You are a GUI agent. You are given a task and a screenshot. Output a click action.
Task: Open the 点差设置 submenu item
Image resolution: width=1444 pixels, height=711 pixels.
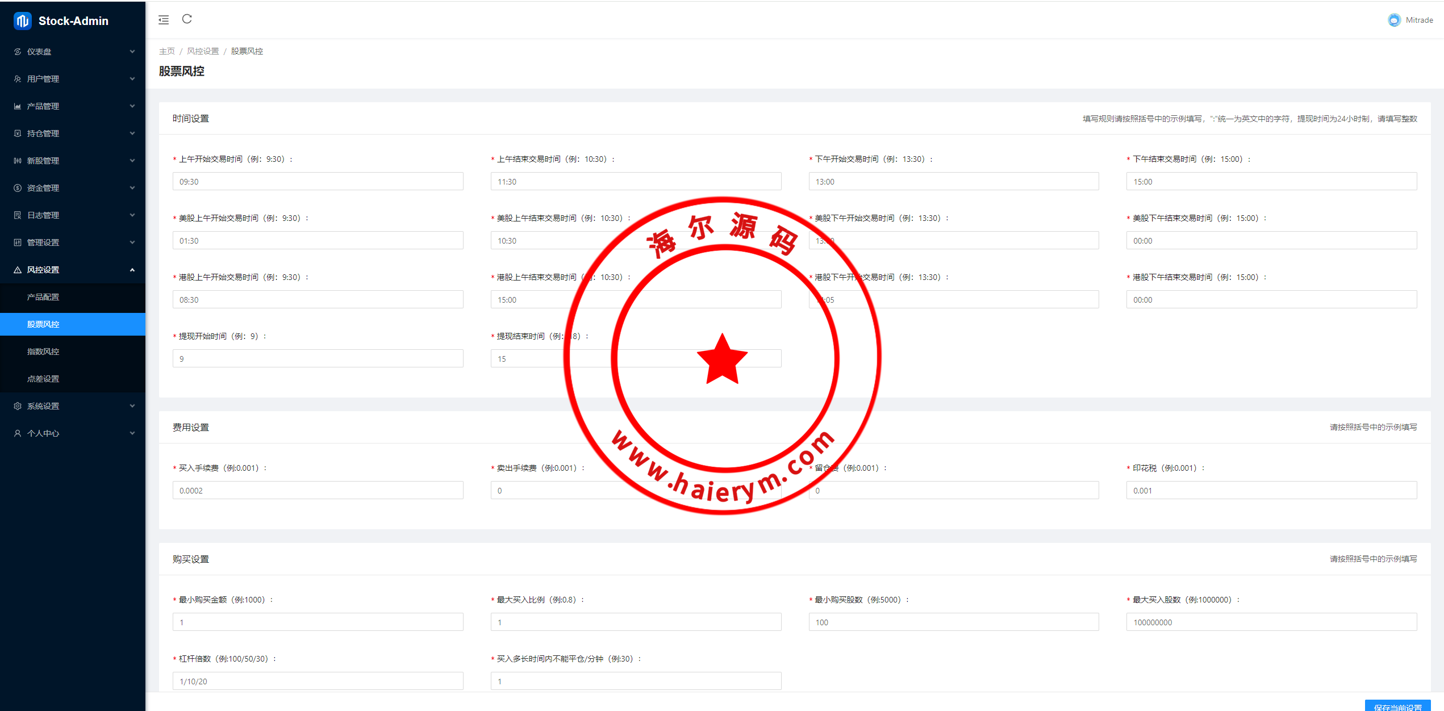[x=43, y=379]
